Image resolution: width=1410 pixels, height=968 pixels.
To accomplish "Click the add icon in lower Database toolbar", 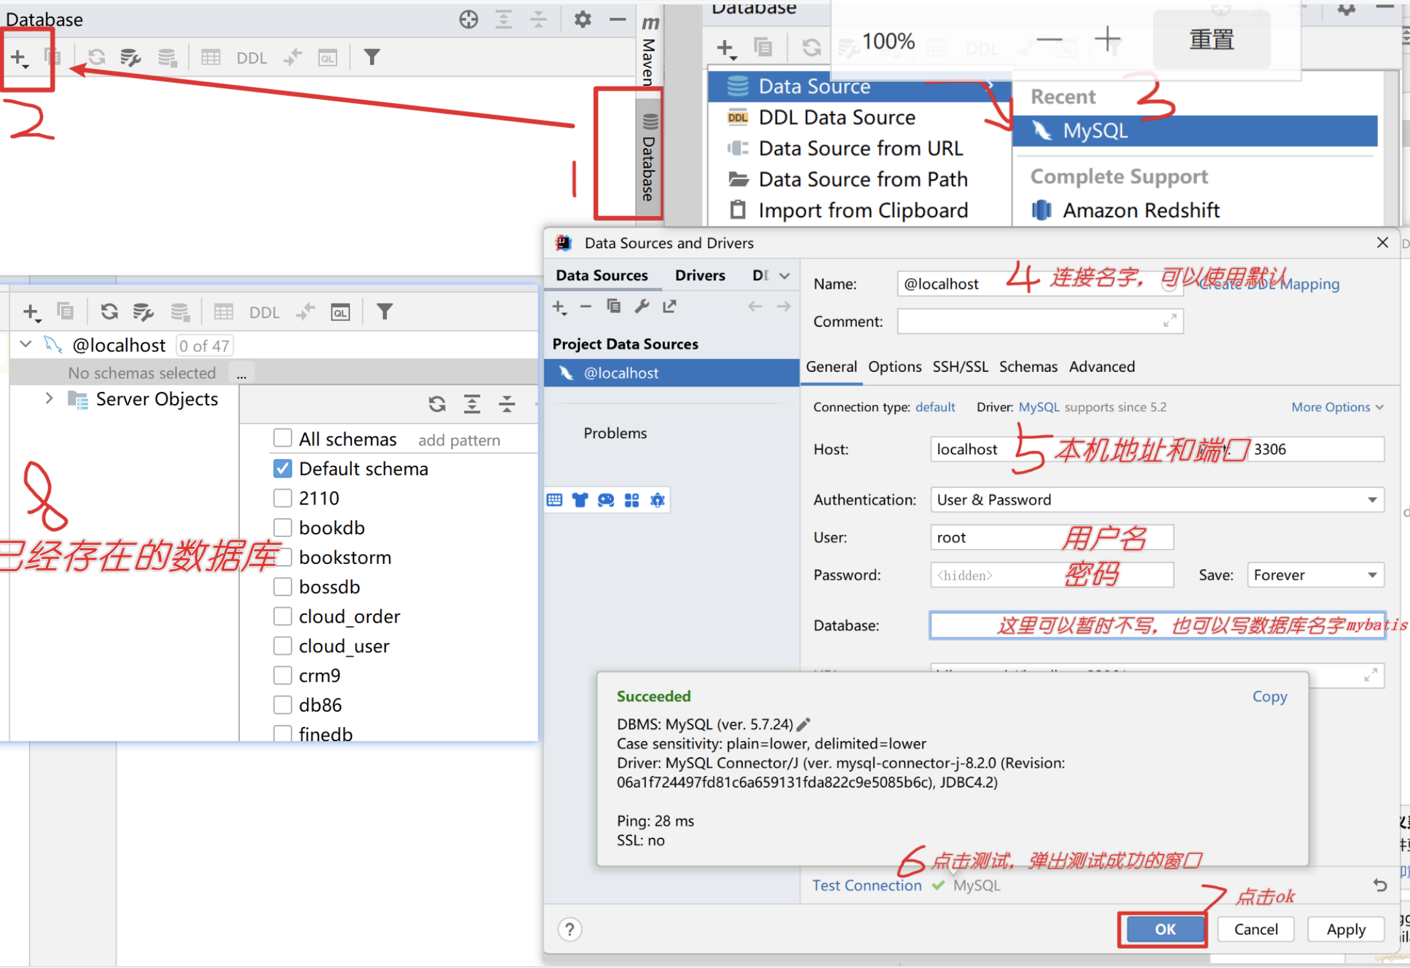I will (x=32, y=313).
